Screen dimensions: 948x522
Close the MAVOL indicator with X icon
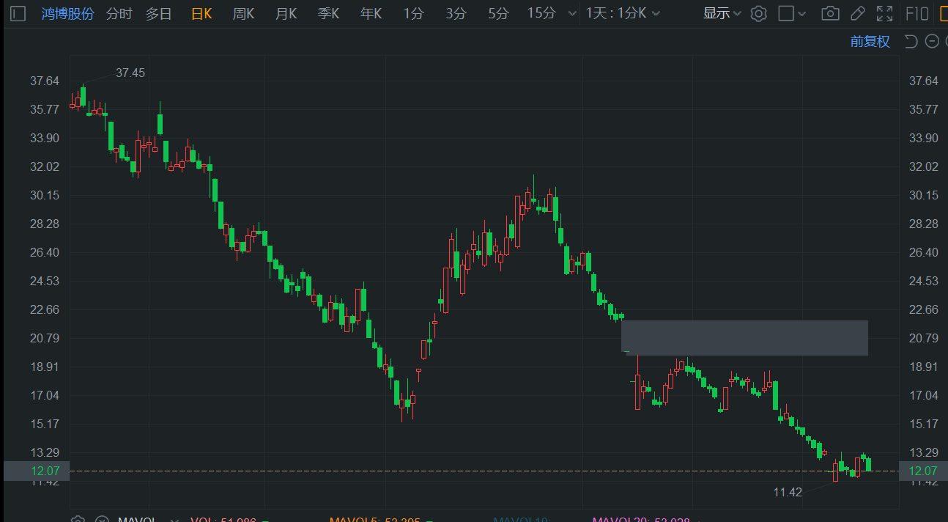(101, 518)
